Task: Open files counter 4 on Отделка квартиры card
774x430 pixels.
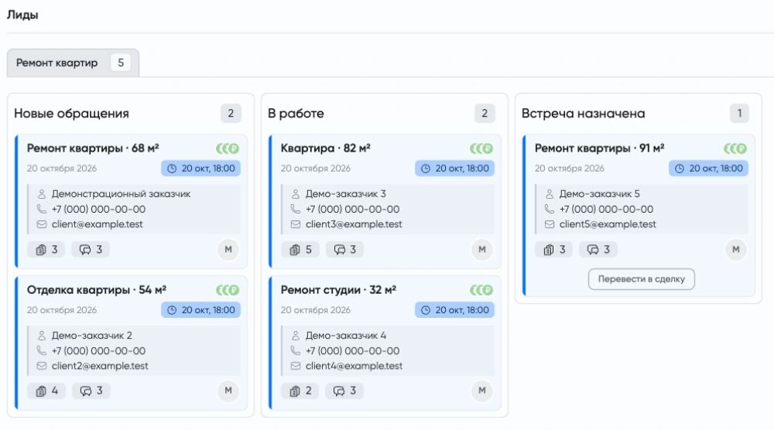Action: [x=46, y=391]
